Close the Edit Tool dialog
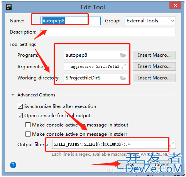The height and width of the screenshot is (177, 186). click(x=175, y=5)
